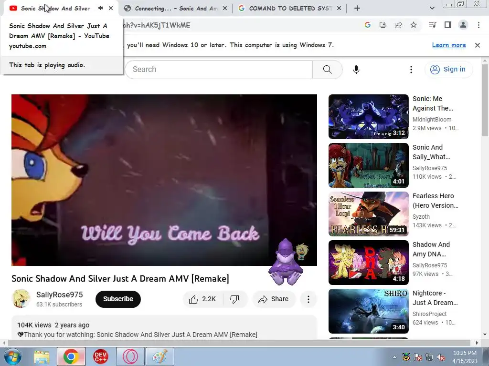Dislike the video with thumbs down
The height and width of the screenshot is (366, 489).
click(x=234, y=299)
